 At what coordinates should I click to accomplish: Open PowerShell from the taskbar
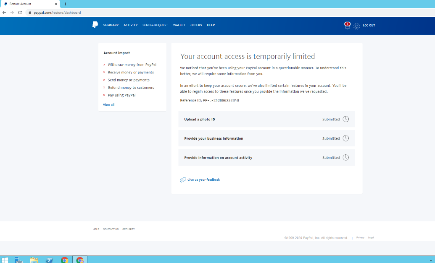click(49, 260)
